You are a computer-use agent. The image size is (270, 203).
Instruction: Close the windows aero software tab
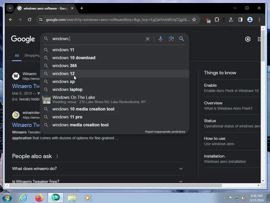(x=72, y=8)
